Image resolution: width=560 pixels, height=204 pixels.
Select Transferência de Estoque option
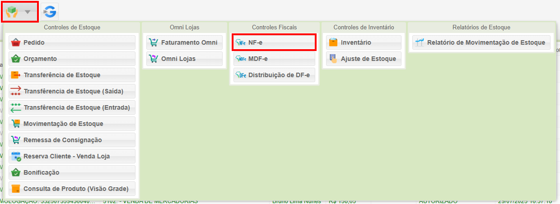point(72,75)
